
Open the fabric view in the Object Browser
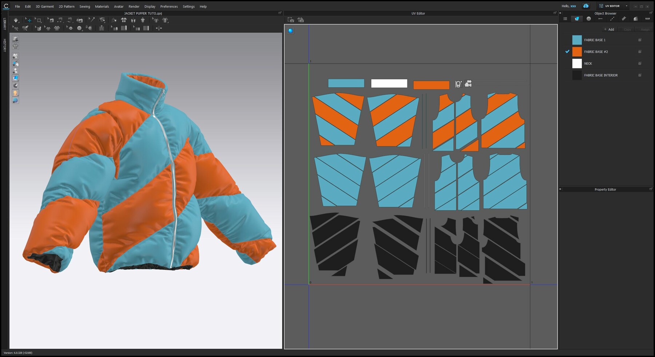pyautogui.click(x=577, y=19)
